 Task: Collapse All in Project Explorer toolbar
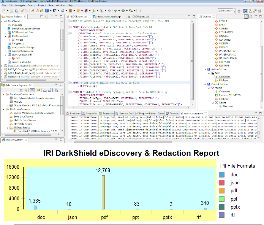click(41, 16)
